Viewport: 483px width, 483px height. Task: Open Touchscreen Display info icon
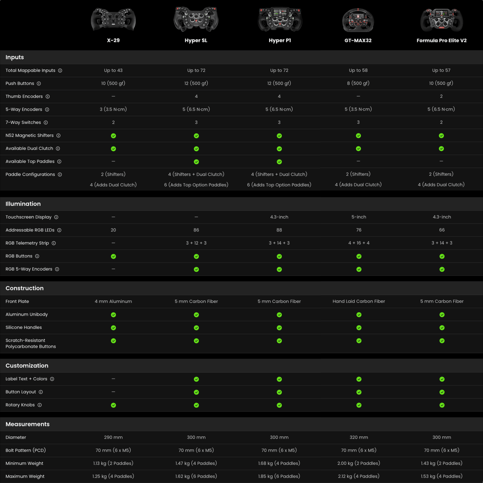coord(56,217)
